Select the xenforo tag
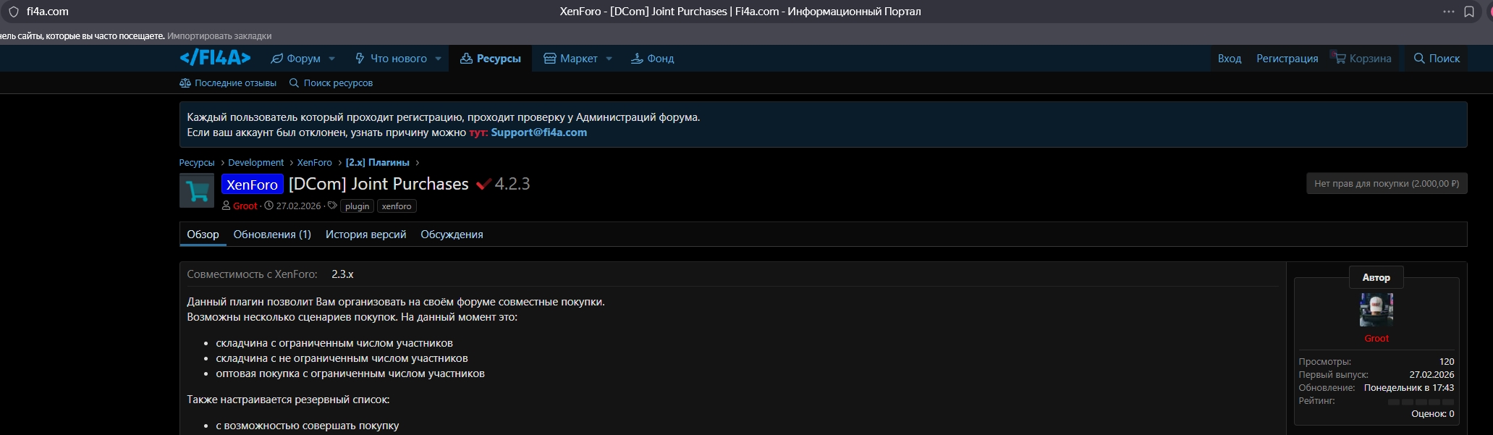1493x435 pixels. tap(397, 206)
